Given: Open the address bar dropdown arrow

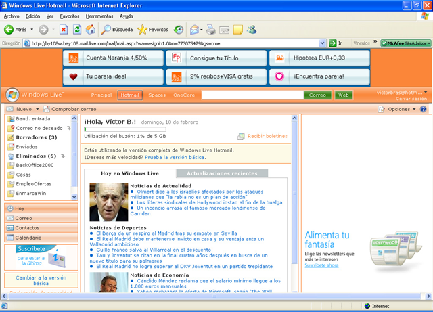Looking at the screenshot, I should (x=322, y=43).
